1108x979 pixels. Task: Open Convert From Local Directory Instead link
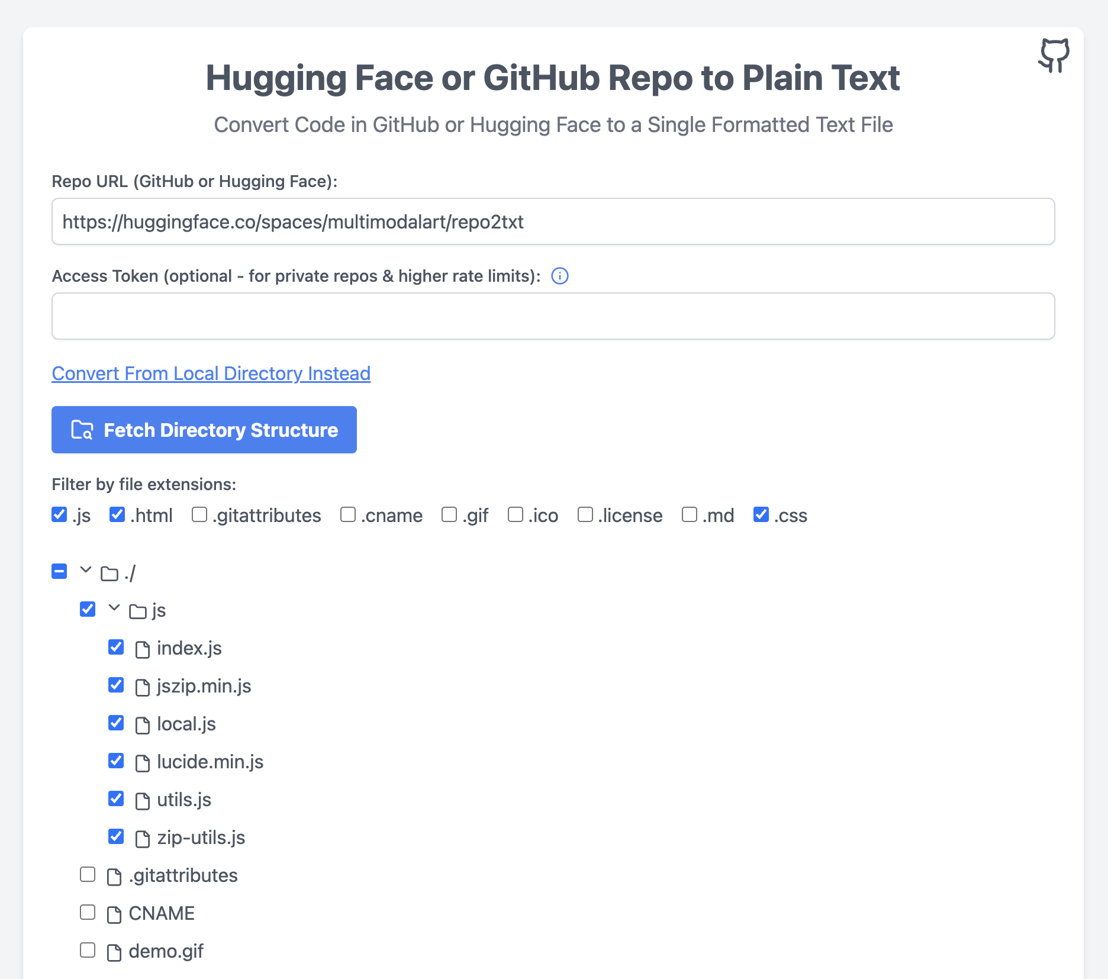(211, 373)
